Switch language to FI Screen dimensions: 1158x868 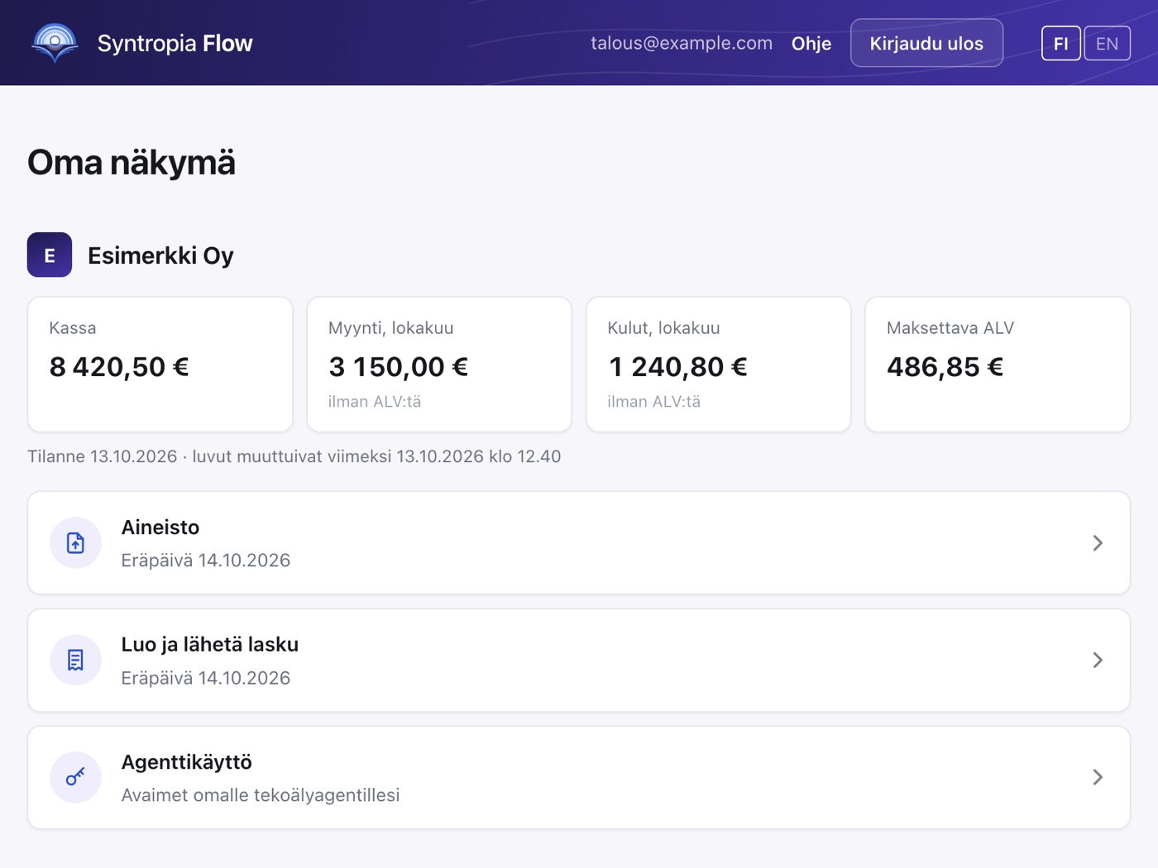pyautogui.click(x=1060, y=43)
